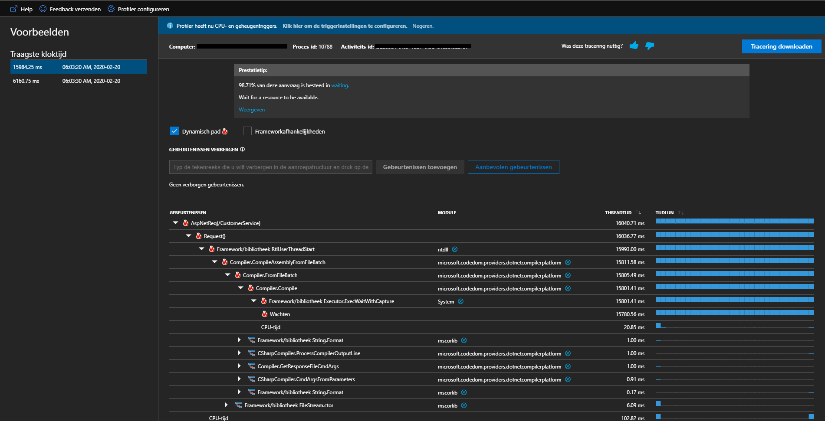Click the ntdll module hide icon
Image resolution: width=825 pixels, height=421 pixels.
(x=455, y=249)
